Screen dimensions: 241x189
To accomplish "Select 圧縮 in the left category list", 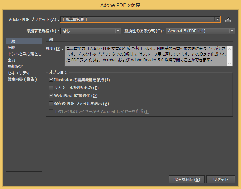I will click(x=24, y=47).
